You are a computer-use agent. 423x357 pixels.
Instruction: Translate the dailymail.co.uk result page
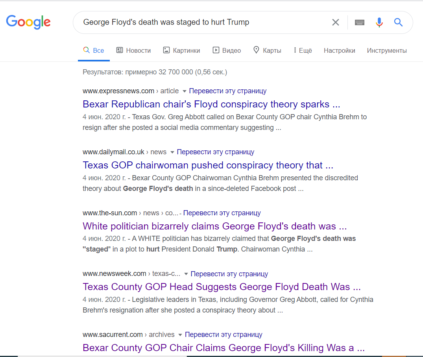pos(216,152)
